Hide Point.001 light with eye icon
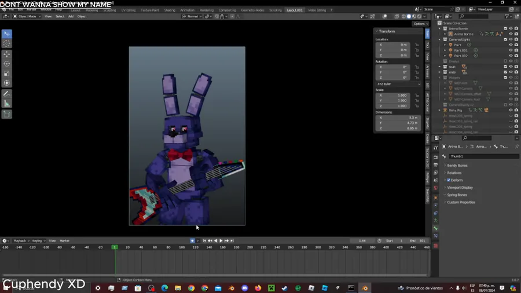This screenshot has height=293, width=521. click(511, 50)
